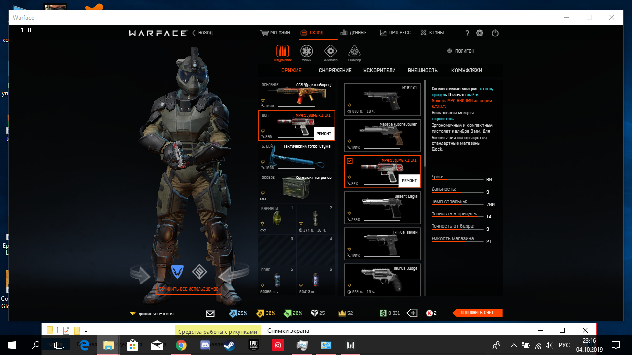This screenshot has height=355, width=632.
Task: Select the Внешность category tab
Action: pyautogui.click(x=423, y=71)
